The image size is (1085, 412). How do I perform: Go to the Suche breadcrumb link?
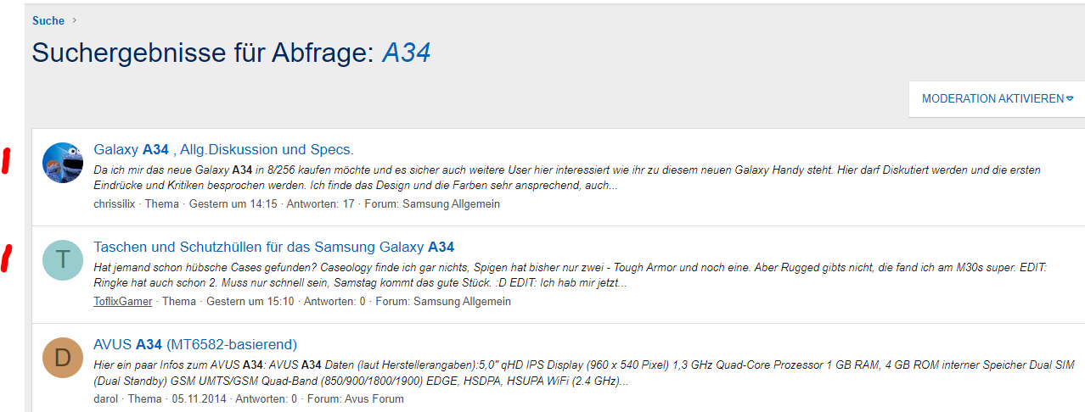click(x=48, y=20)
